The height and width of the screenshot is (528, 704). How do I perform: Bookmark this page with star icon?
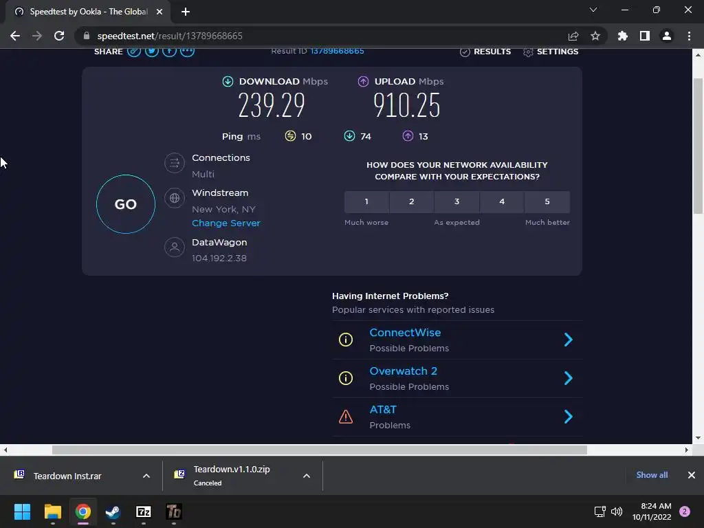(x=595, y=36)
